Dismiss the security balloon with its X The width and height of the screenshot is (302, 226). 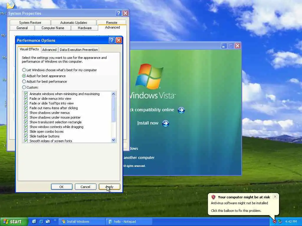click(x=275, y=197)
